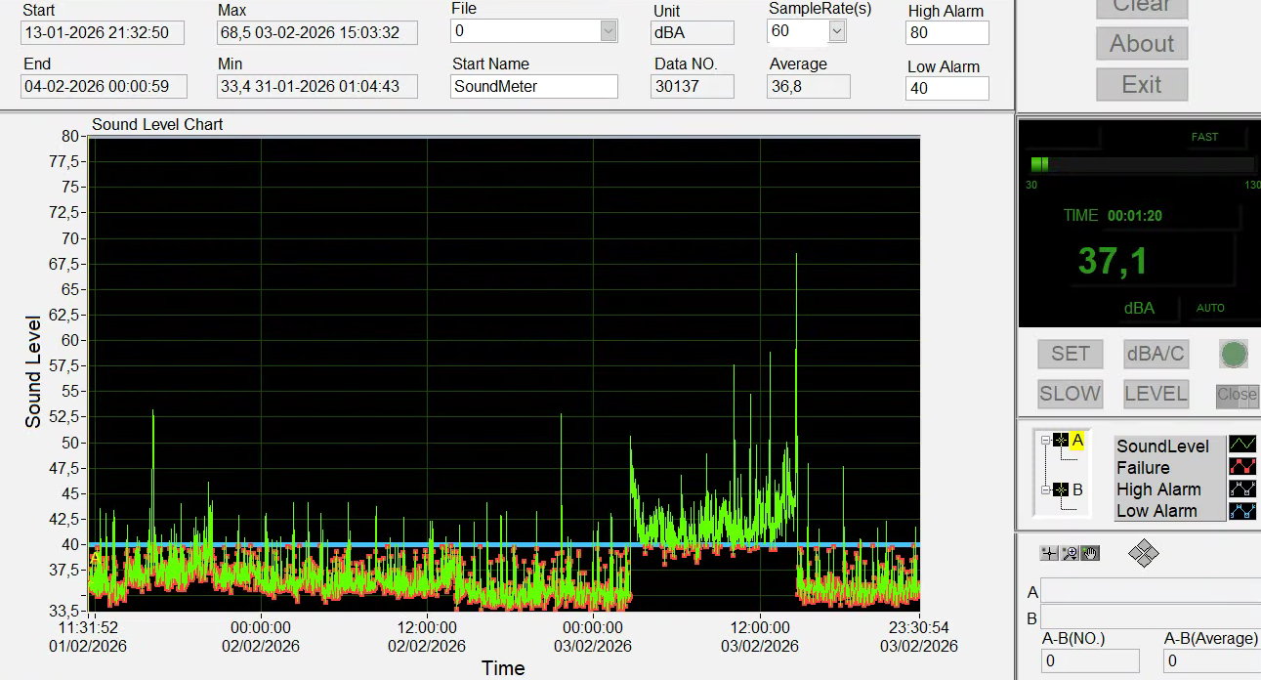
Task: Select cursor B in the tree
Action: [x=1076, y=489]
